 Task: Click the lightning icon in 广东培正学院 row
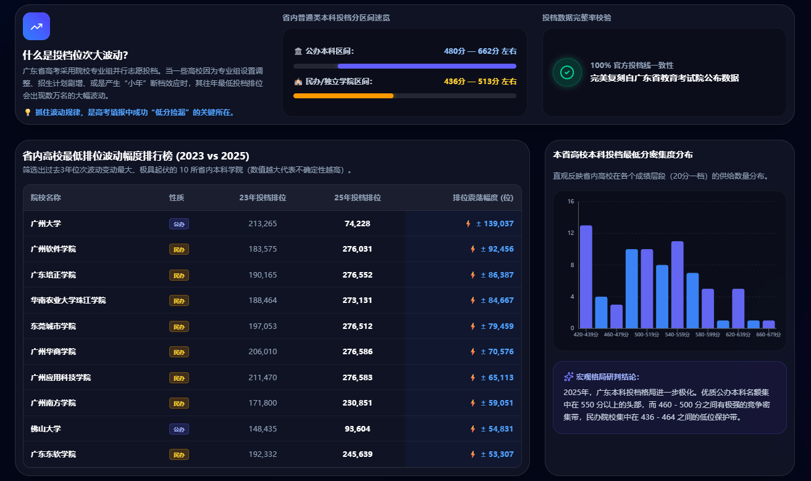(x=473, y=275)
